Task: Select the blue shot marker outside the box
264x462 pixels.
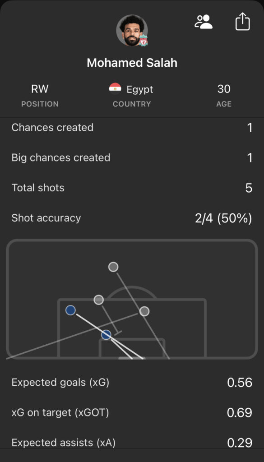Action: tap(70, 310)
